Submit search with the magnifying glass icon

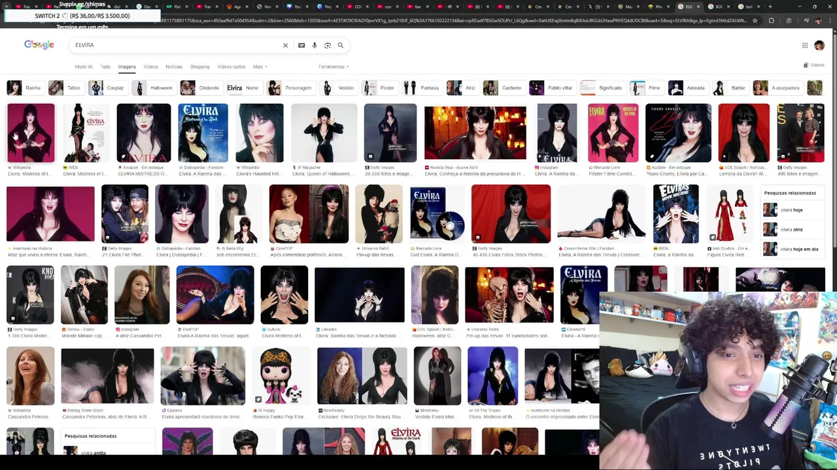(x=341, y=45)
